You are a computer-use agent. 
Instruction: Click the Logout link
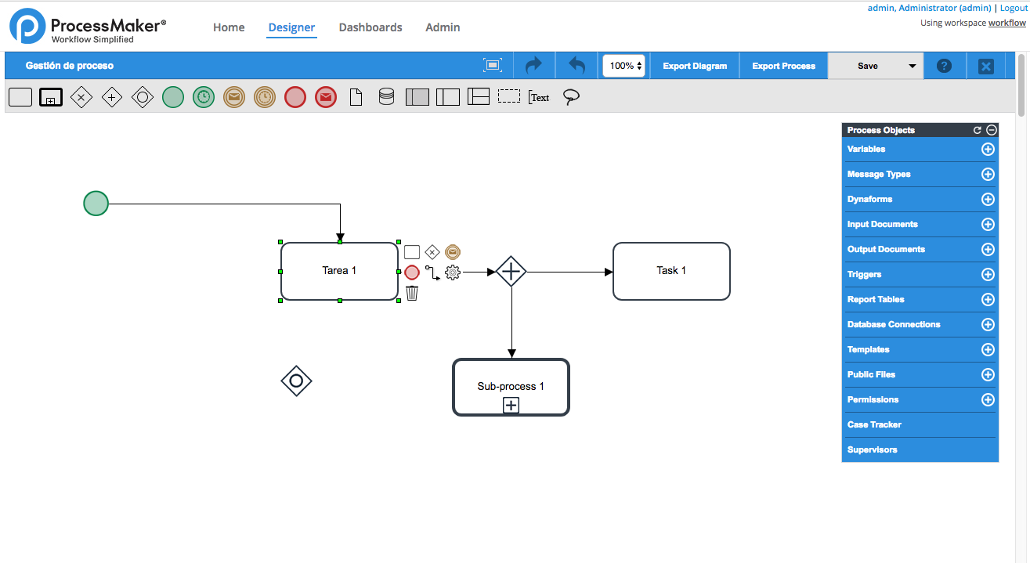tap(1013, 8)
